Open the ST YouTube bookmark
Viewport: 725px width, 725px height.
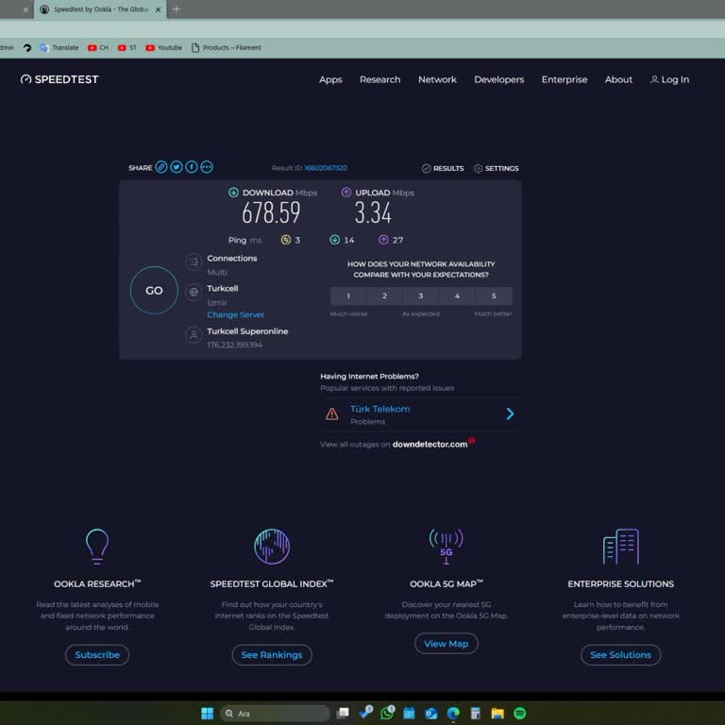pos(127,47)
